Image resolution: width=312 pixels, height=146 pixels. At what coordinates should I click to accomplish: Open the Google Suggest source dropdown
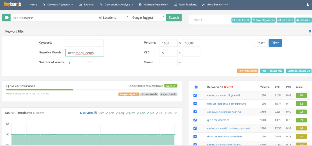point(148,18)
